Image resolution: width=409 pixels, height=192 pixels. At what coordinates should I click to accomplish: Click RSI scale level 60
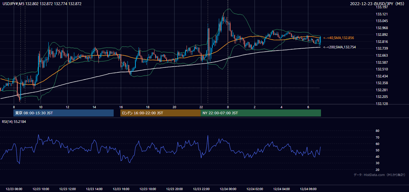click(x=377, y=144)
